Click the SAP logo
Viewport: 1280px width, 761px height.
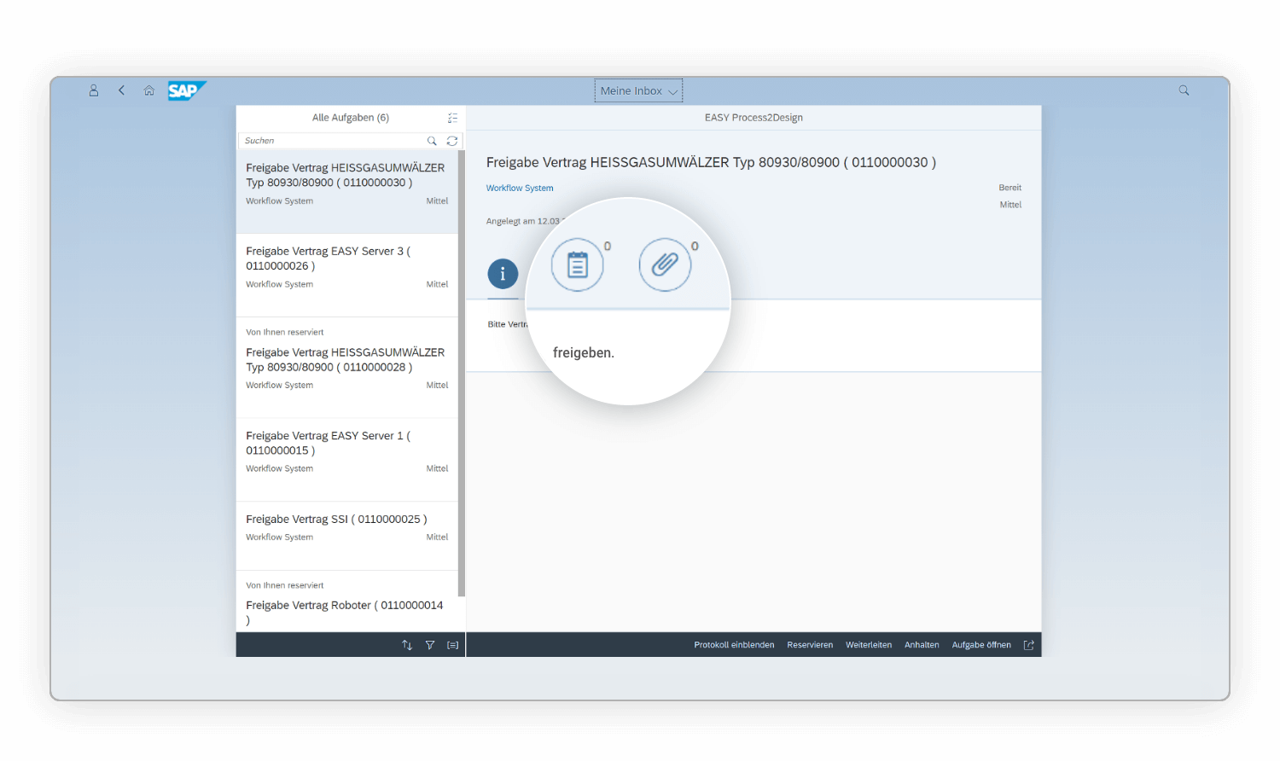(187, 90)
